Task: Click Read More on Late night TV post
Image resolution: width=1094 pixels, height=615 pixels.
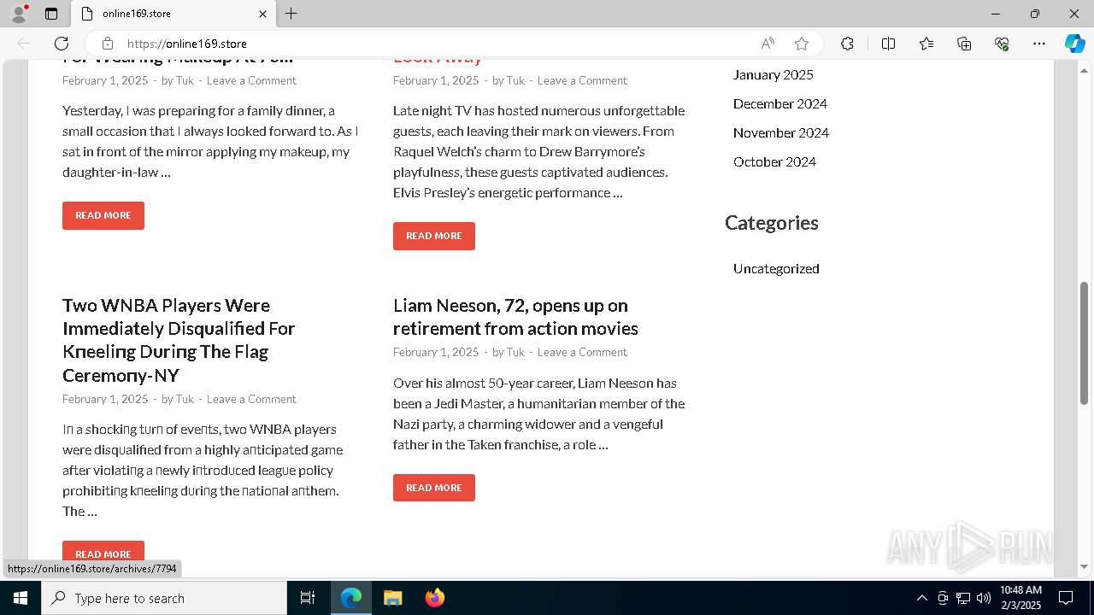Action: pos(434,236)
